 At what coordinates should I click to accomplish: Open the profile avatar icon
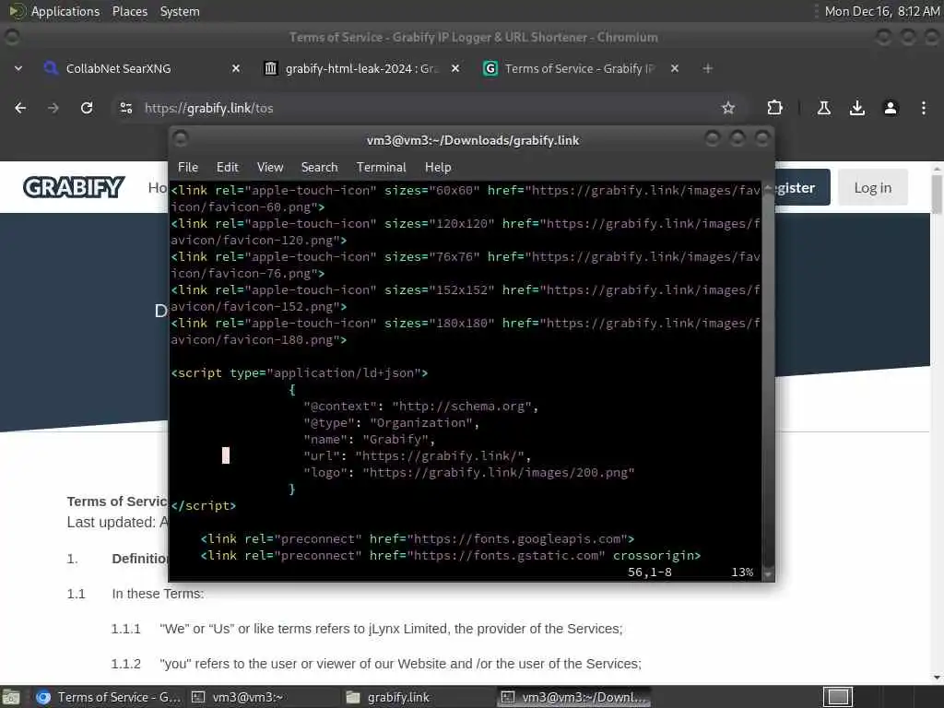click(x=890, y=108)
